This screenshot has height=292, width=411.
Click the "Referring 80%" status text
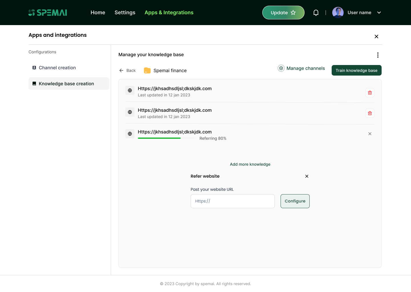point(213,138)
